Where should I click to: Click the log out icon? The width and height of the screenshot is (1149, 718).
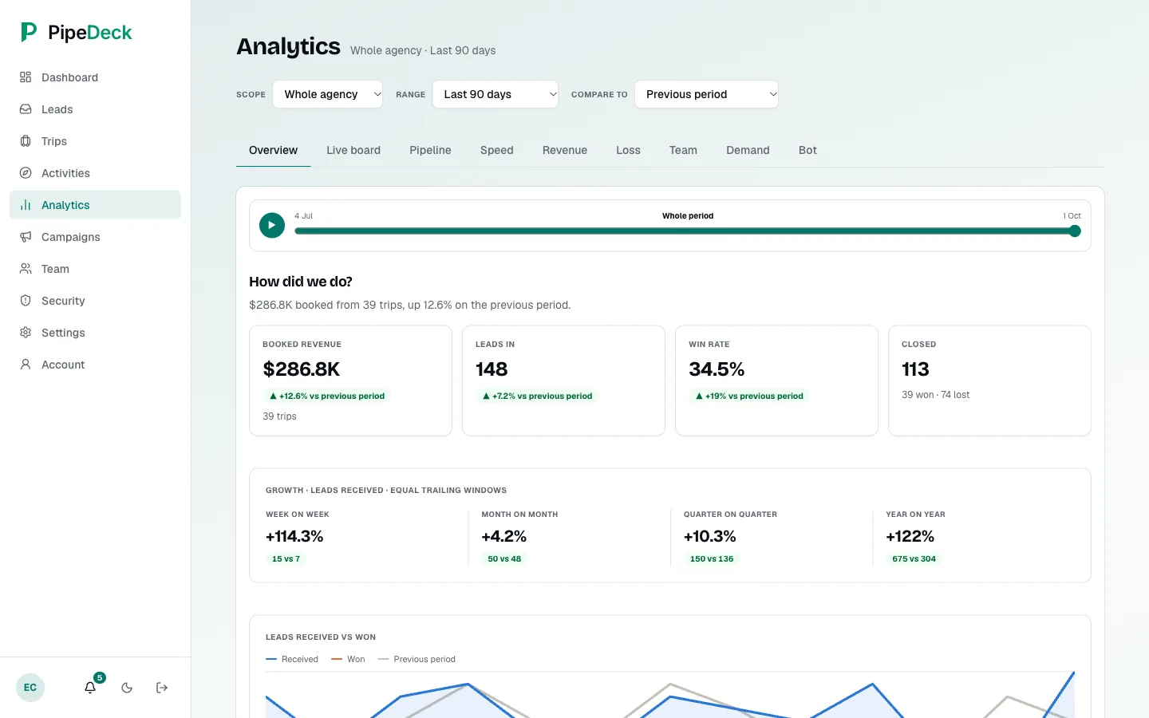point(162,688)
